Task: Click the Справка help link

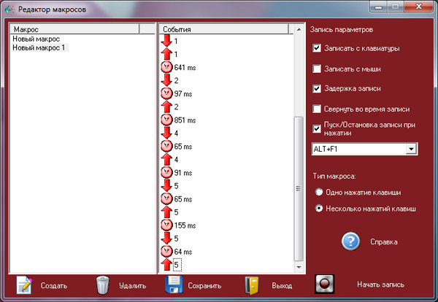Action: pyautogui.click(x=384, y=241)
